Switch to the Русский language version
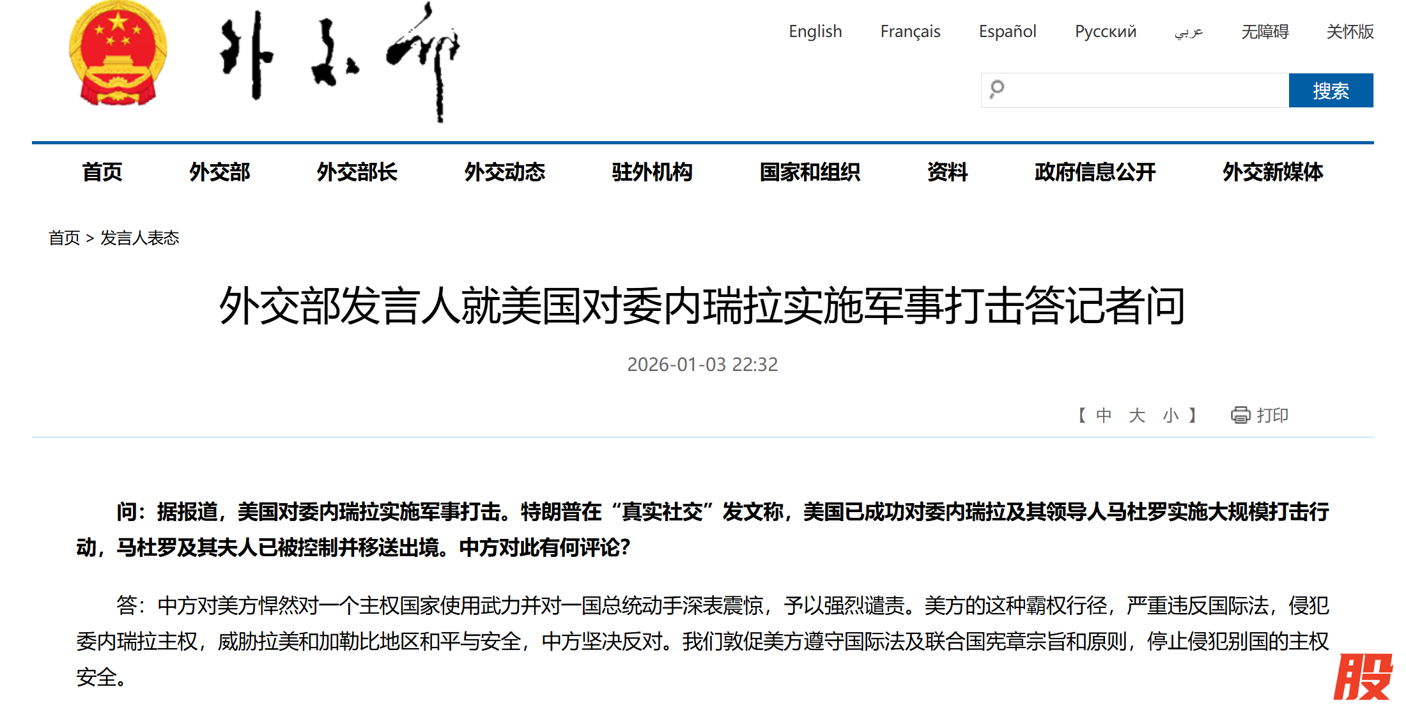Image resolution: width=1406 pixels, height=712 pixels. 1105,31
